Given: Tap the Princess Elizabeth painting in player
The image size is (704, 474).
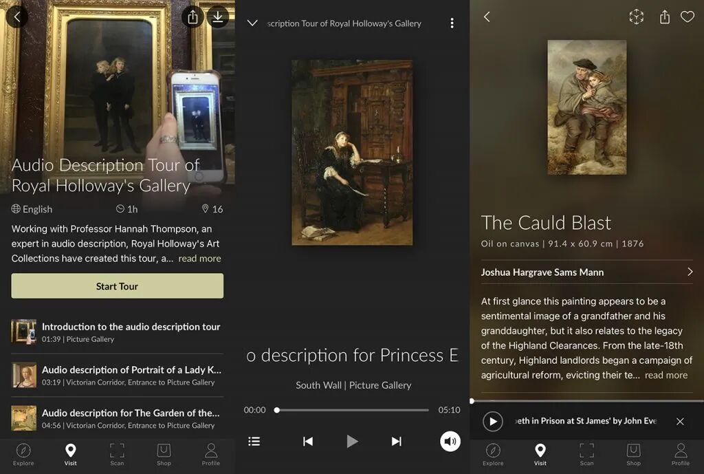Looking at the screenshot, I should click(x=352, y=152).
